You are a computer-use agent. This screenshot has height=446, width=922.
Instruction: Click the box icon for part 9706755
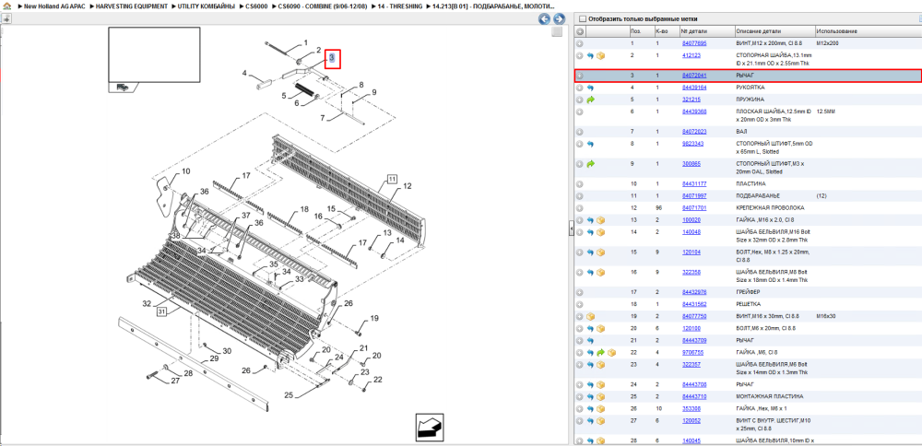pyautogui.click(x=611, y=353)
